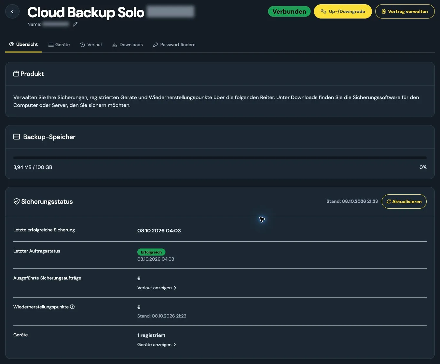This screenshot has width=440, height=364.
Task: Go back using the arrow button
Action: click(x=12, y=11)
